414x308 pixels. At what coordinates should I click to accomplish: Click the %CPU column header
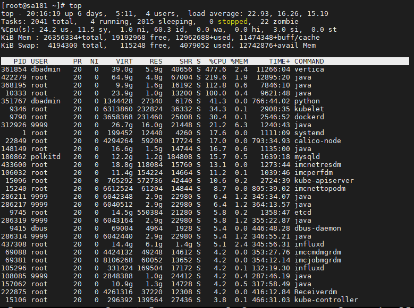pos(217,61)
